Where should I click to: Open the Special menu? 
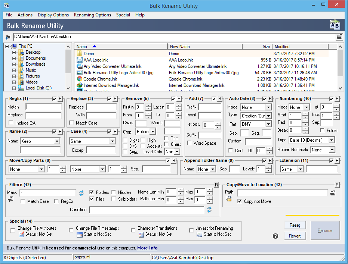click(123, 15)
